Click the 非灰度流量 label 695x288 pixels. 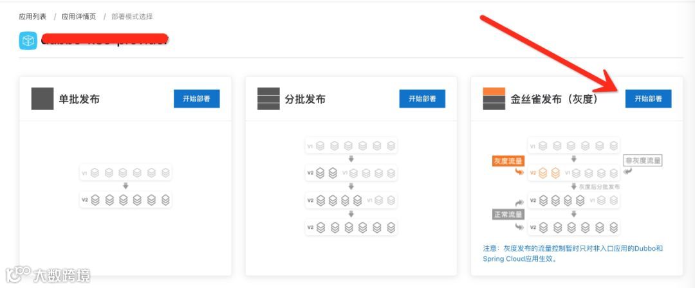(643, 161)
